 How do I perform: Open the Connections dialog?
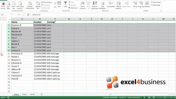tap(46, 2)
